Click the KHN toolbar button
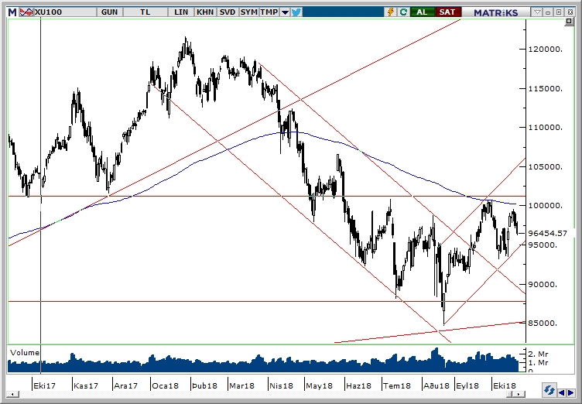Screen dimensions: 582x404 (205, 12)
